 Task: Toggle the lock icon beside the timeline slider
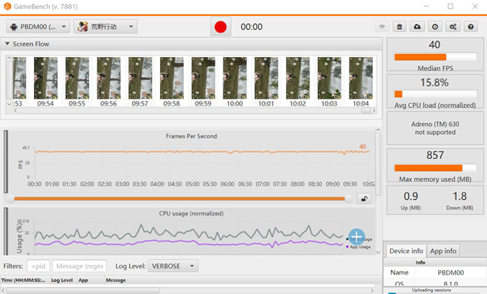(363, 199)
